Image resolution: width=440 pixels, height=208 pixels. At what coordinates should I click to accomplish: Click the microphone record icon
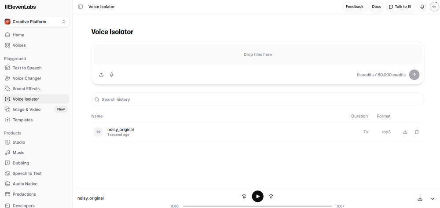click(111, 75)
